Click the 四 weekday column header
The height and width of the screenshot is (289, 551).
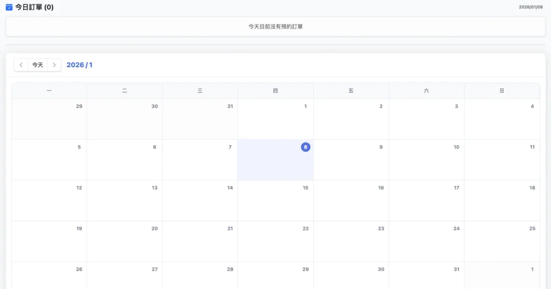point(275,91)
